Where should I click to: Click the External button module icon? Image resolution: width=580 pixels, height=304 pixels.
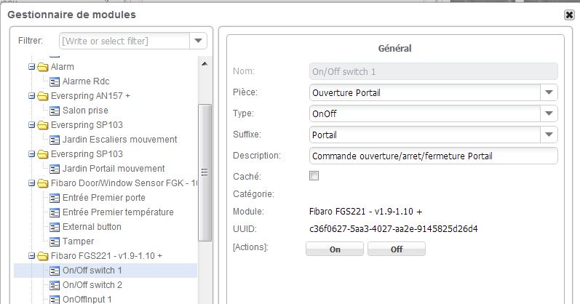(x=55, y=227)
